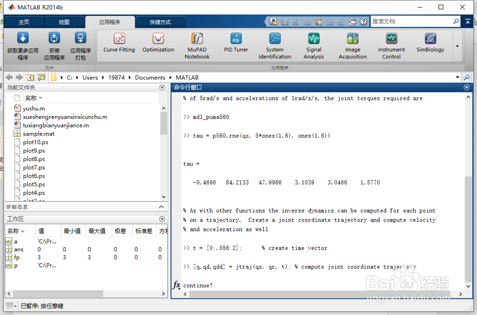Image resolution: width=477 pixels, height=315 pixels.
Task: Click Users in the path bar
Action: click(90, 78)
